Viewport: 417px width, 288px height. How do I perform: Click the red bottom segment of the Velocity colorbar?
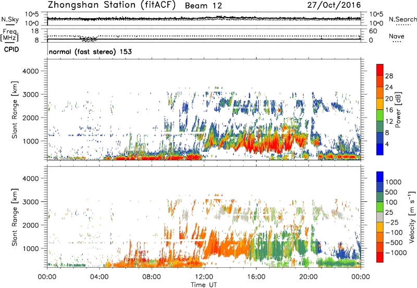[x=380, y=257]
